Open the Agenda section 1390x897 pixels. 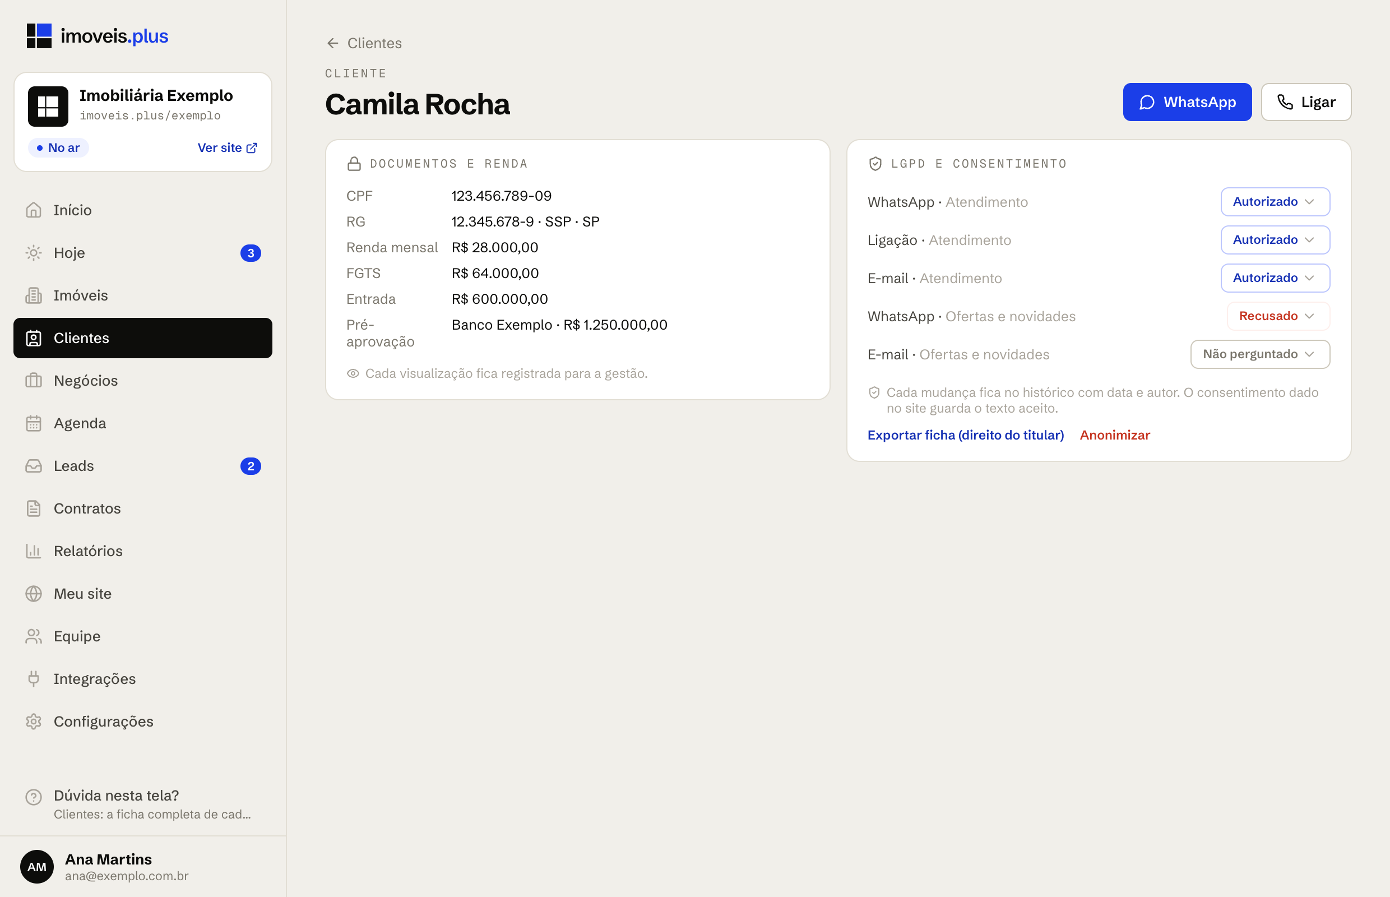point(143,423)
